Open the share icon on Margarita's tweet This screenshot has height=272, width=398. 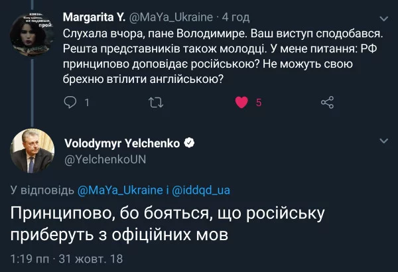point(326,102)
